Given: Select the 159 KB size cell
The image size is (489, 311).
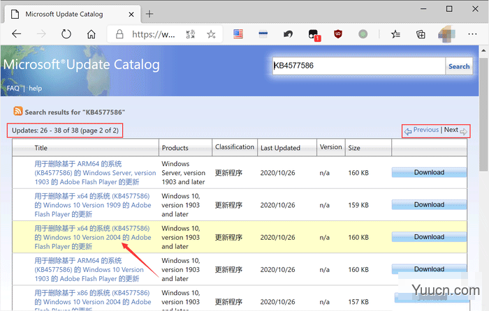Looking at the screenshot, I should coord(358,205).
